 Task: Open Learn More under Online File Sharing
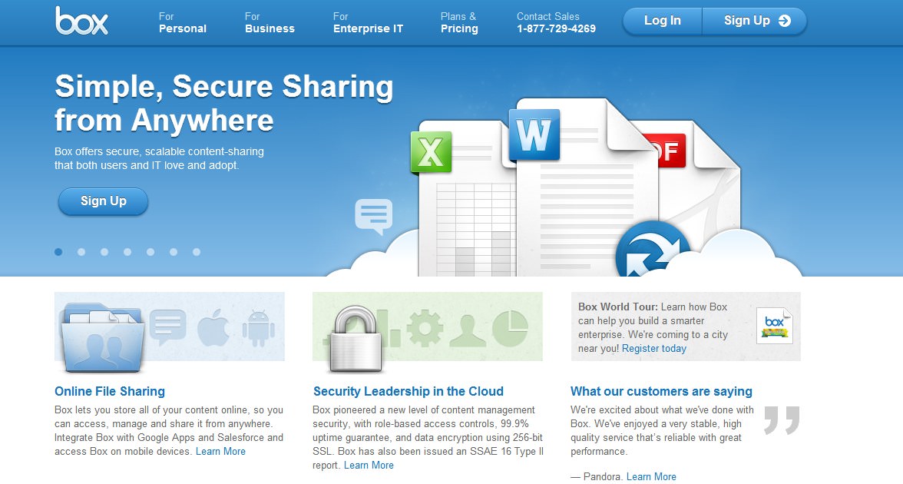(220, 452)
